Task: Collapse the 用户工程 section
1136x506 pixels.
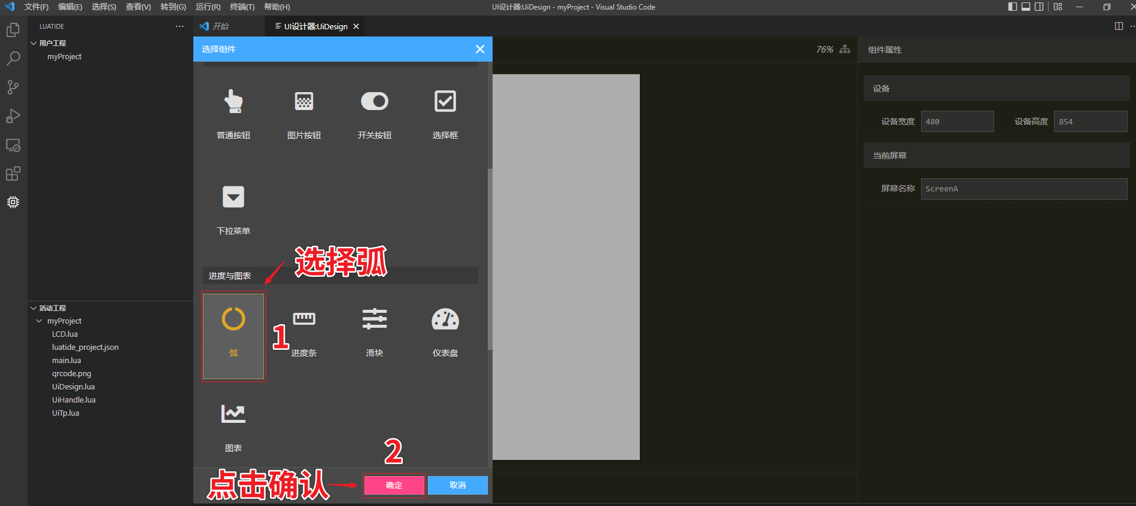Action: pos(34,43)
